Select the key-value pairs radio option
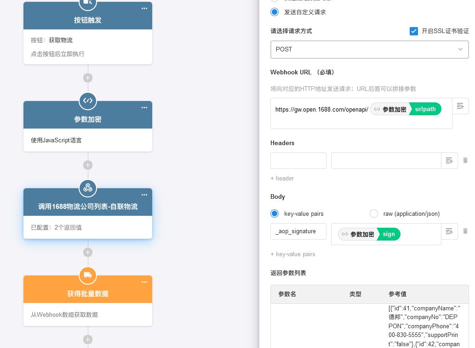The width and height of the screenshot is (475, 348). (x=275, y=213)
